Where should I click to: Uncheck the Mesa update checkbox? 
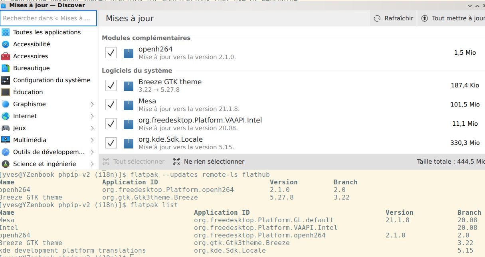point(111,105)
